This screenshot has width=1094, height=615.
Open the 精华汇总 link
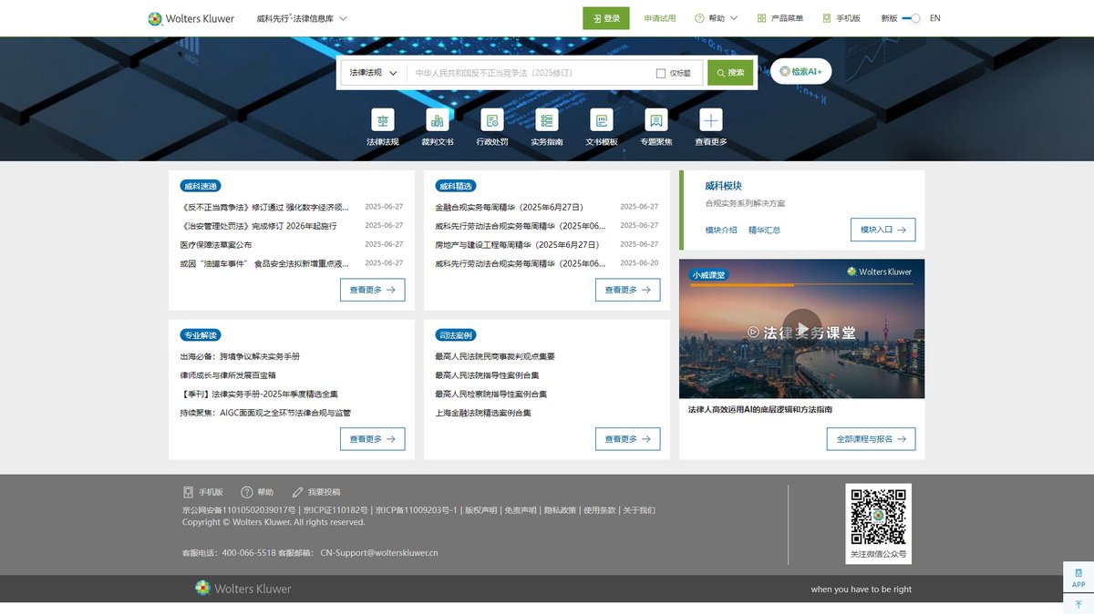pyautogui.click(x=764, y=231)
